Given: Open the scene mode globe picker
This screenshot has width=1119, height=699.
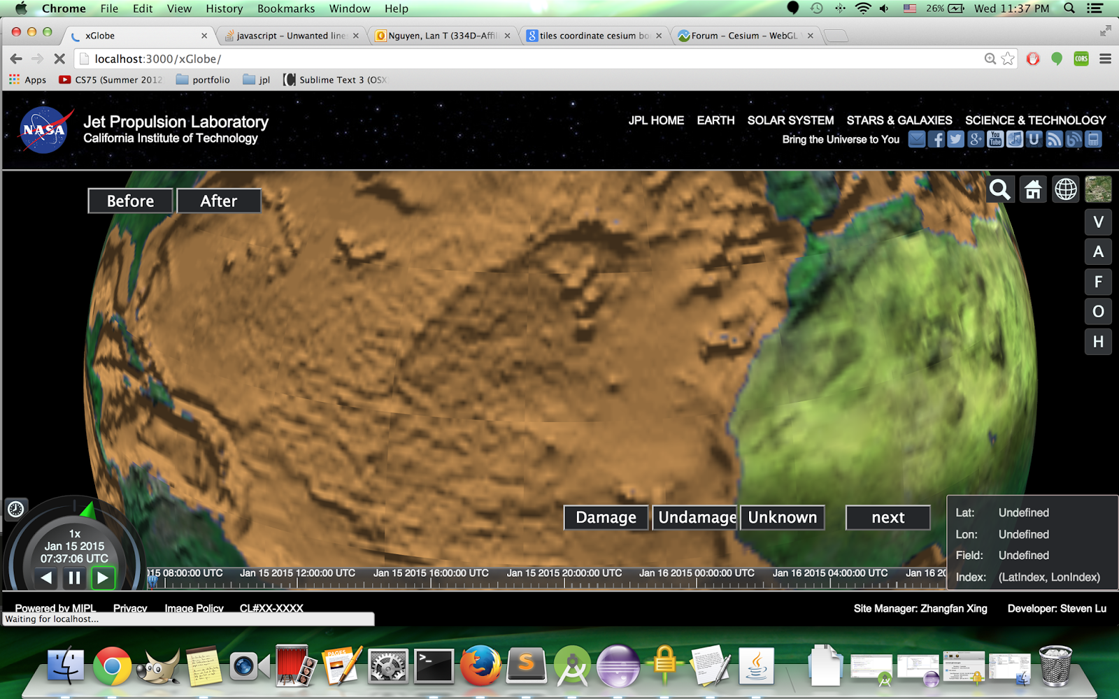Looking at the screenshot, I should coord(1066,189).
